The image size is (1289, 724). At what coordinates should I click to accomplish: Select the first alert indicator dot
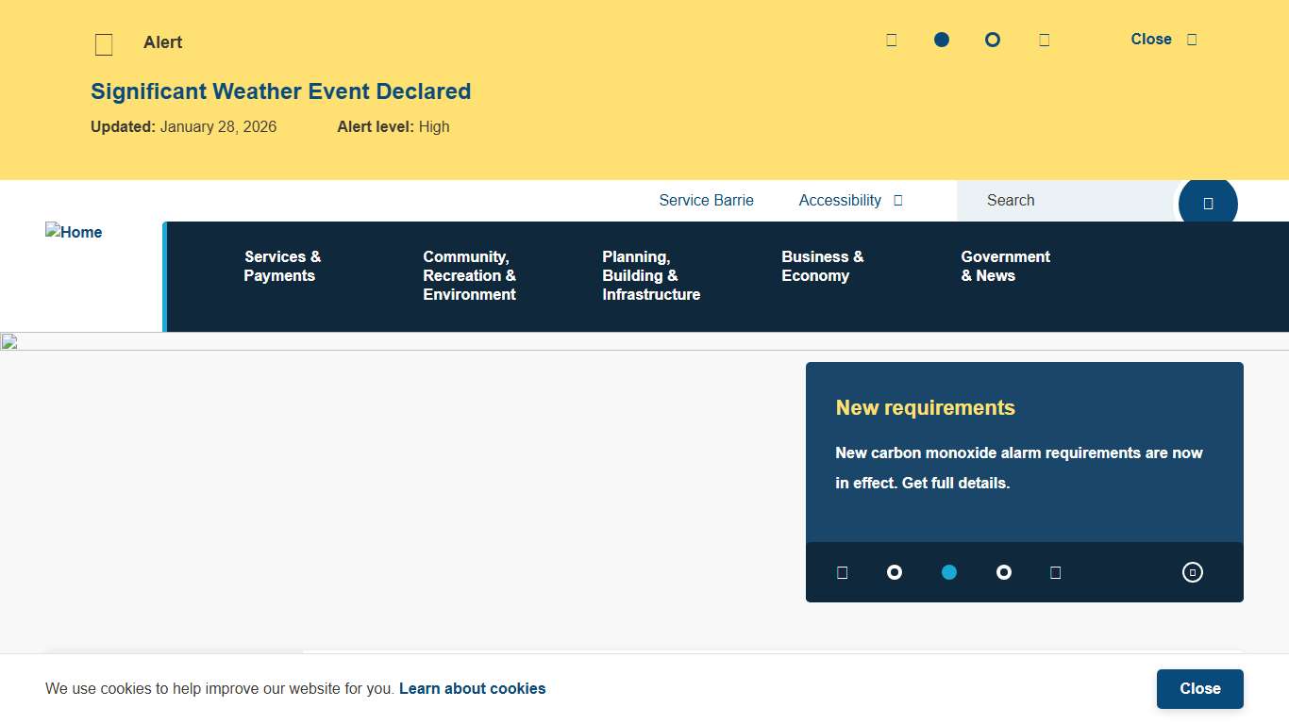pyautogui.click(x=941, y=40)
